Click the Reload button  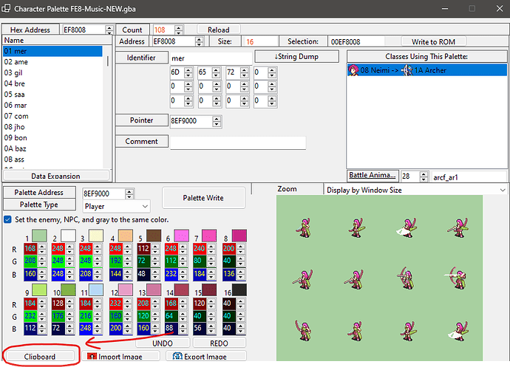pos(218,30)
